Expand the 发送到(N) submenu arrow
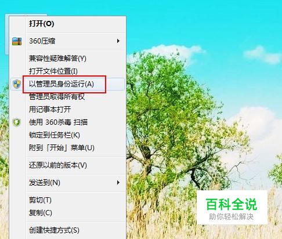Image resolution: width=282 pixels, height=239 pixels. (118, 183)
